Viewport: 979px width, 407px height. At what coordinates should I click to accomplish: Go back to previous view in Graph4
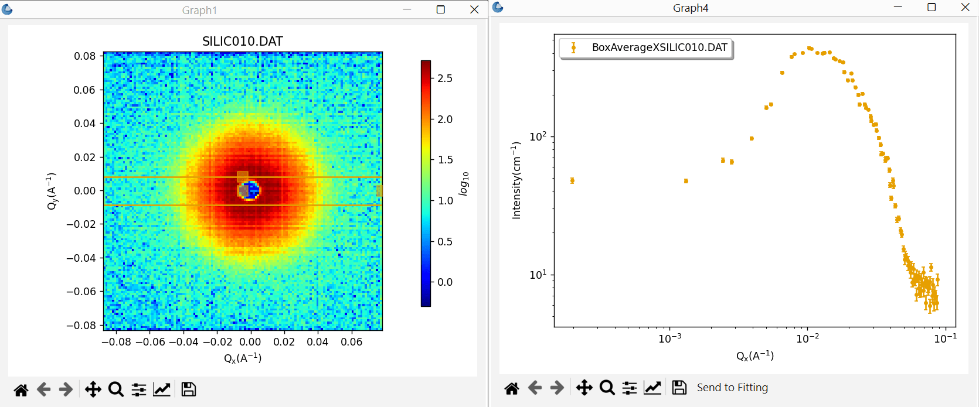click(x=535, y=388)
